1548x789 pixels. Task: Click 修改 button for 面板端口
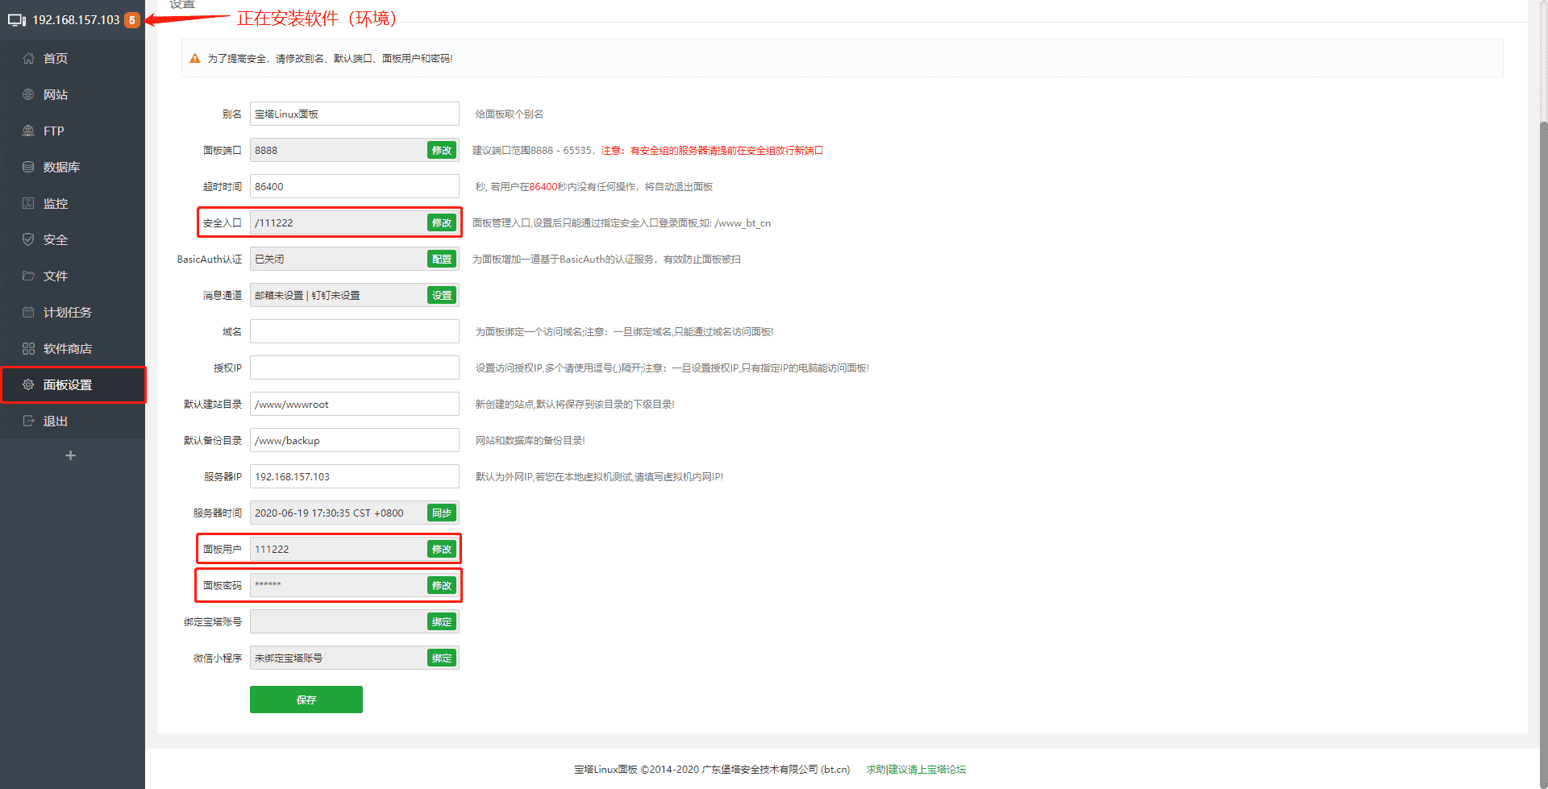[442, 150]
